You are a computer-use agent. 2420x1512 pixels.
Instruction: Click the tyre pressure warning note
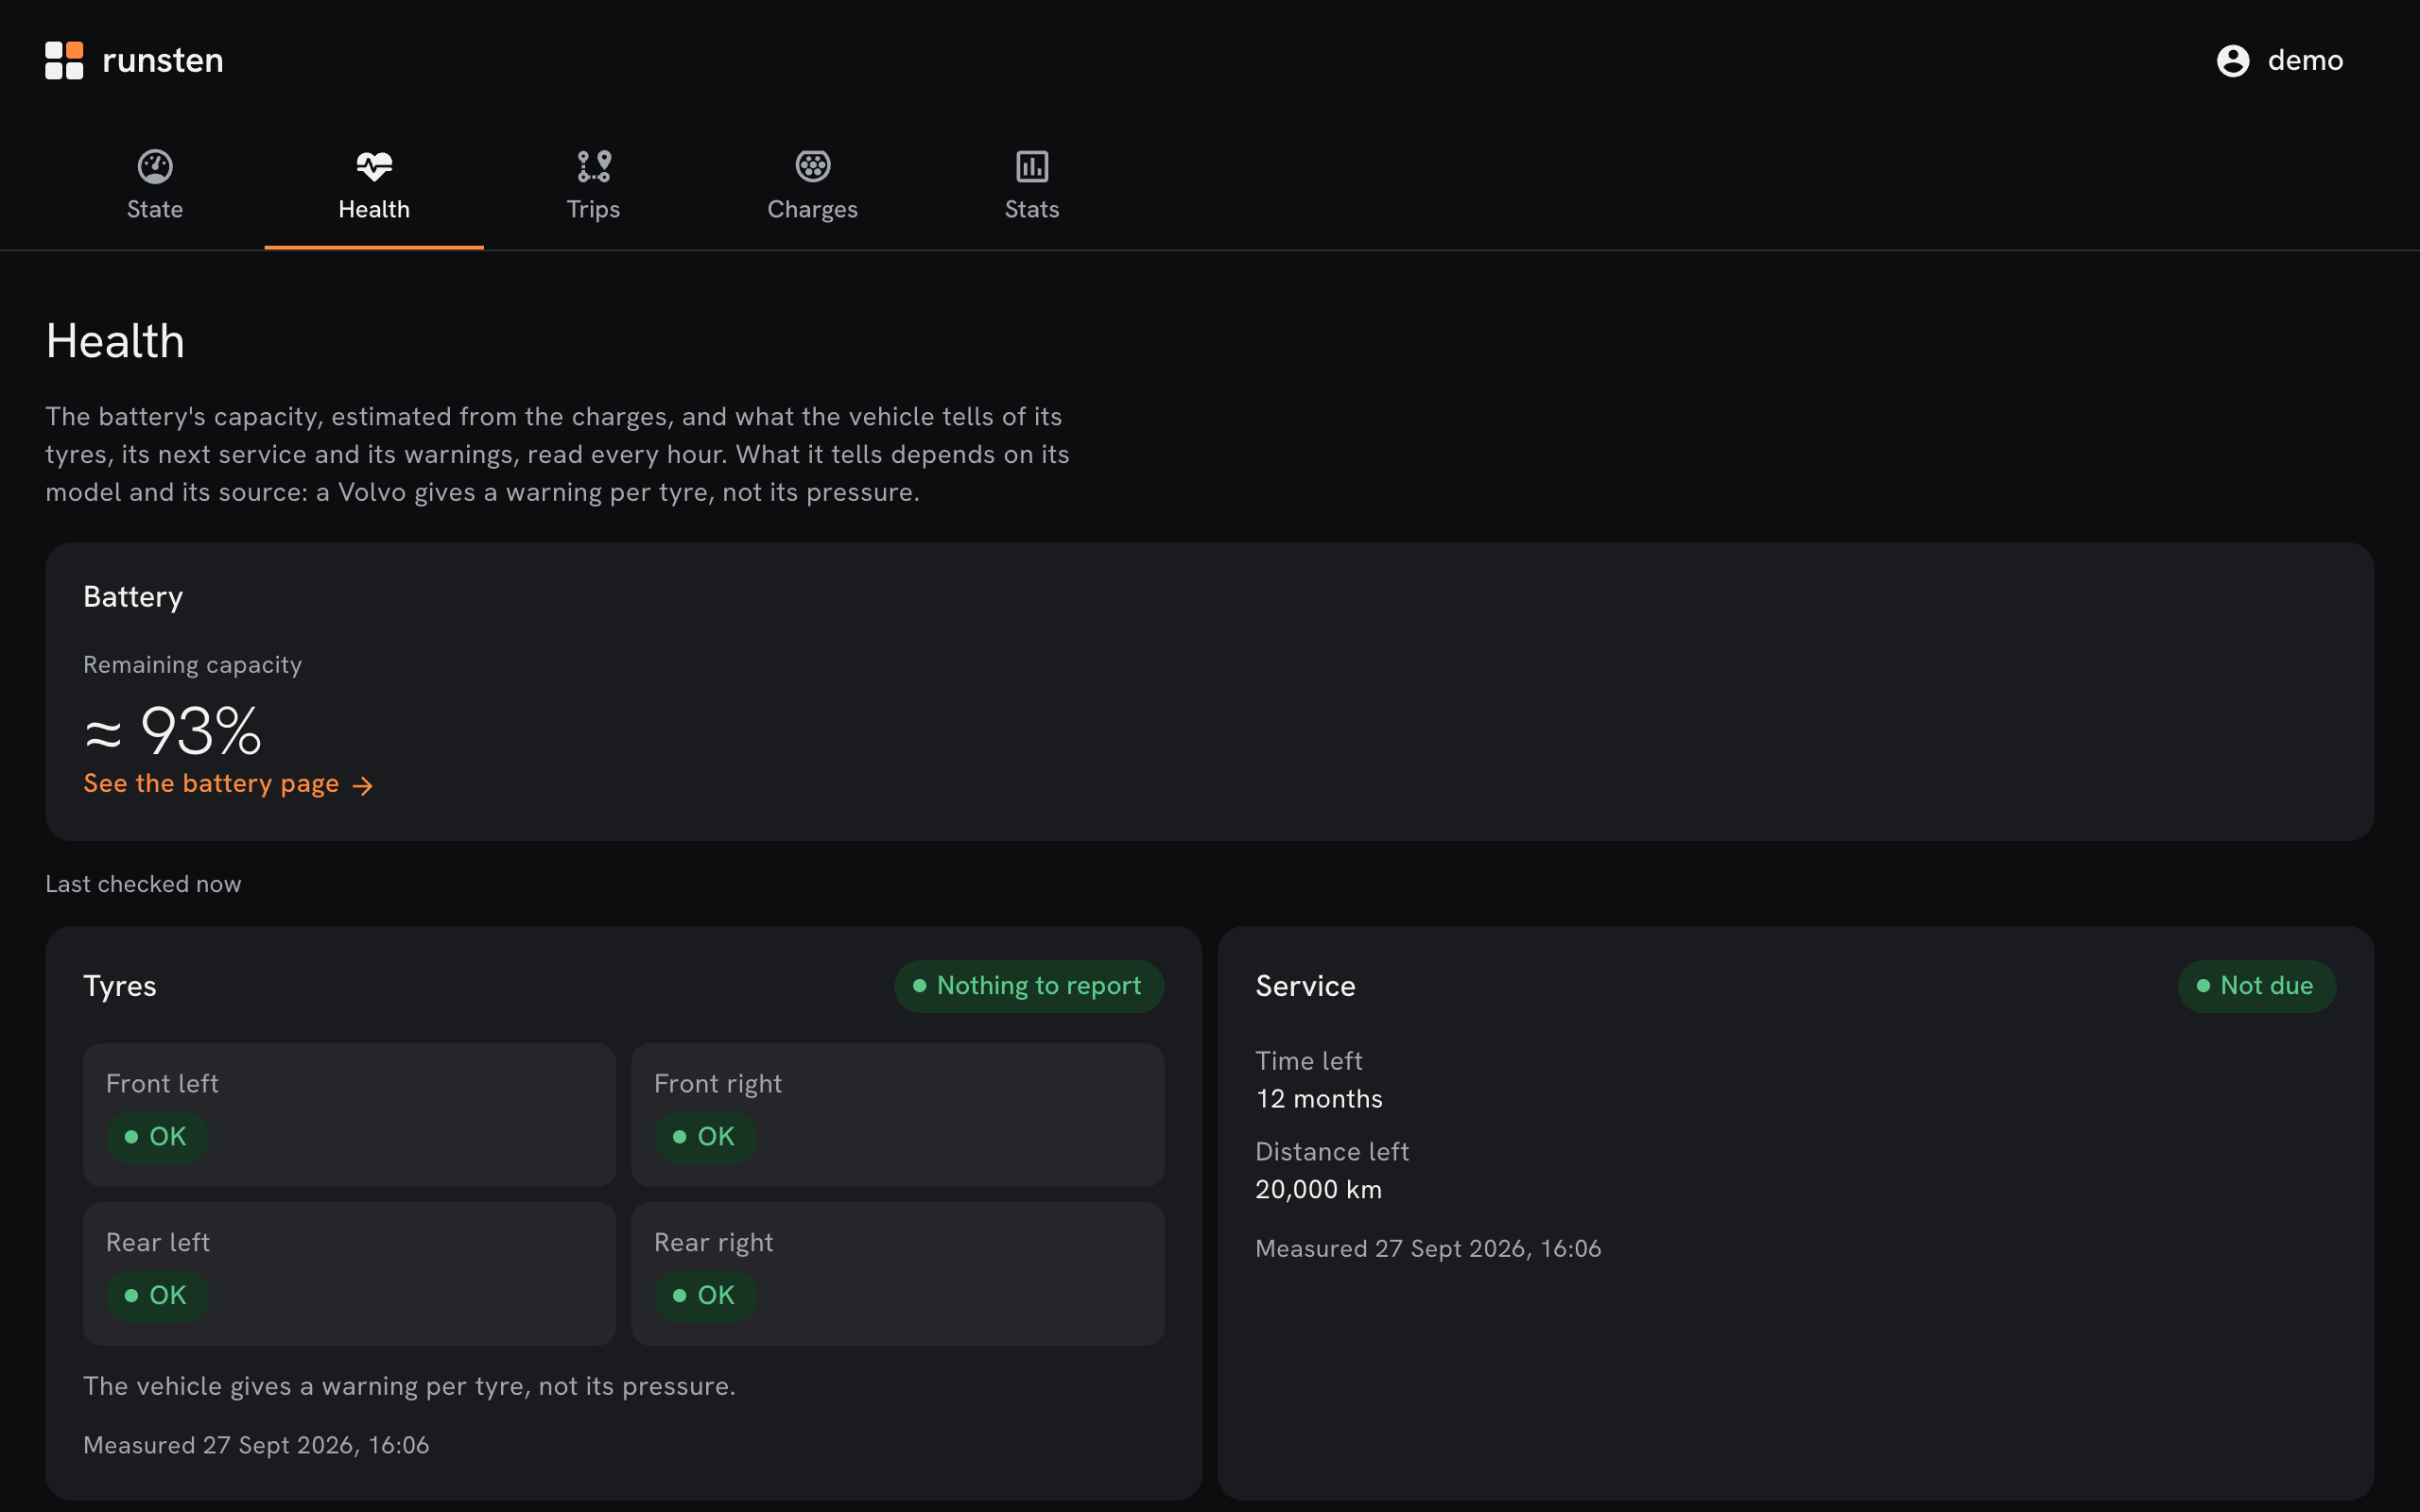click(x=409, y=1386)
